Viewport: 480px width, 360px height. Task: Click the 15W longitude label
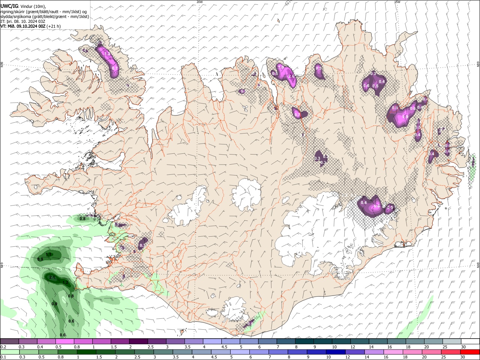tap(397, 2)
